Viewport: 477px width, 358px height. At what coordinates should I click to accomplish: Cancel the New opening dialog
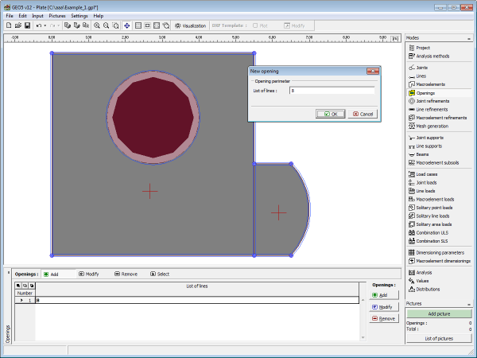click(363, 114)
